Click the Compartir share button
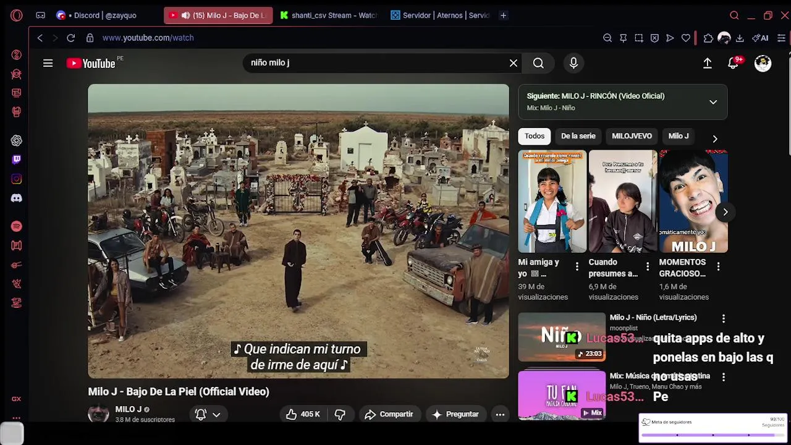The height and width of the screenshot is (445, 791). (389, 414)
